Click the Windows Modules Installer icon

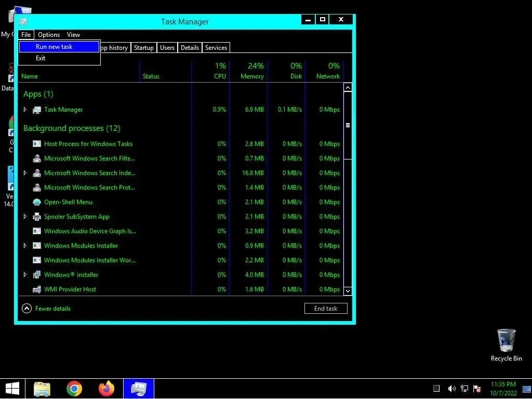pyautogui.click(x=37, y=246)
